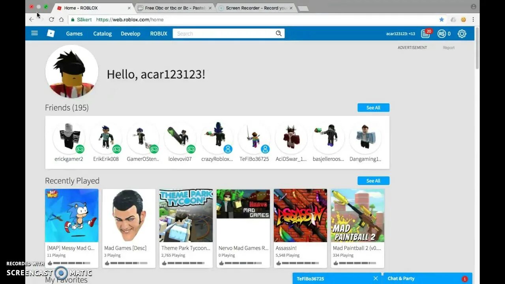
Task: Click the acar123123 profile avatar
Action: [72, 71]
